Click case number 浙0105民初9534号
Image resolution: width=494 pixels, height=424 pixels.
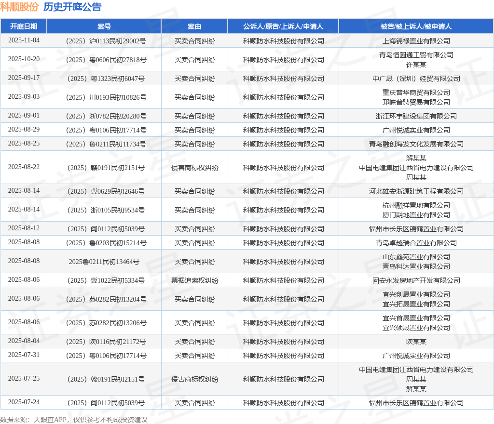(106, 210)
